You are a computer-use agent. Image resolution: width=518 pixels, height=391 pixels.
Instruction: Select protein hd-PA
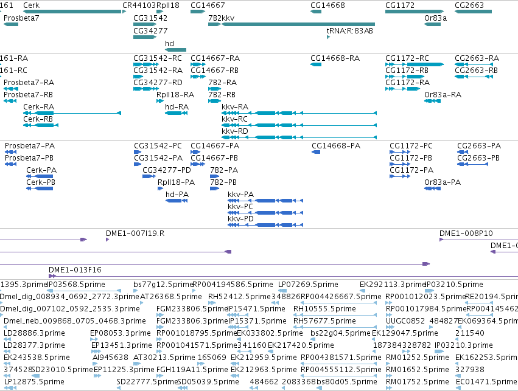pyautogui.click(x=177, y=201)
